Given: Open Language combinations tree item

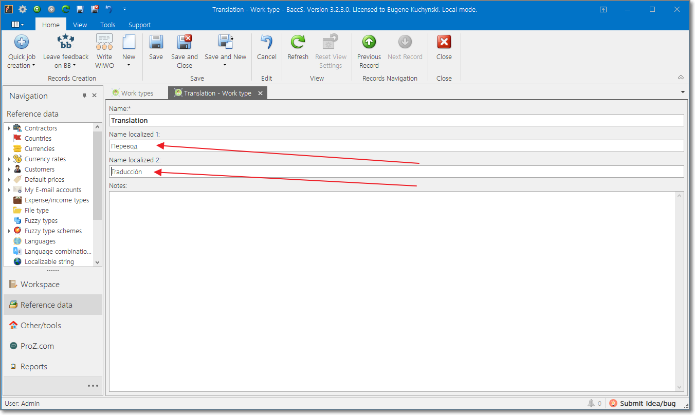Looking at the screenshot, I should (x=58, y=251).
